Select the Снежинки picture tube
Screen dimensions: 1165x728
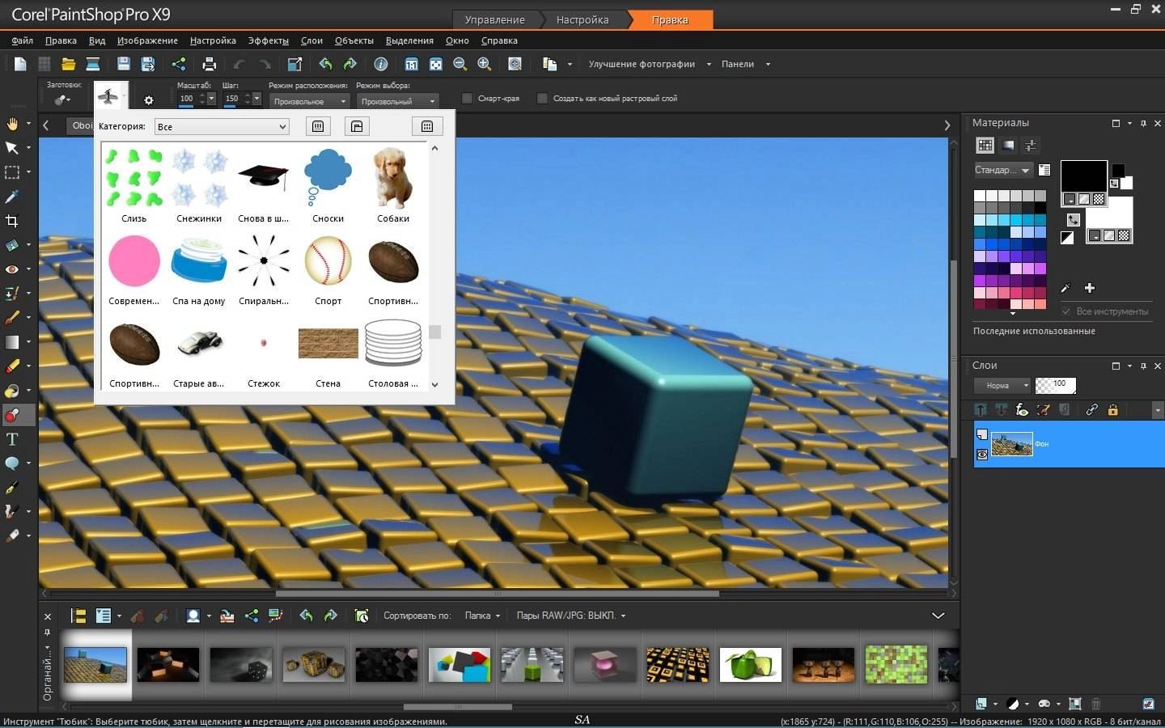[x=199, y=184]
